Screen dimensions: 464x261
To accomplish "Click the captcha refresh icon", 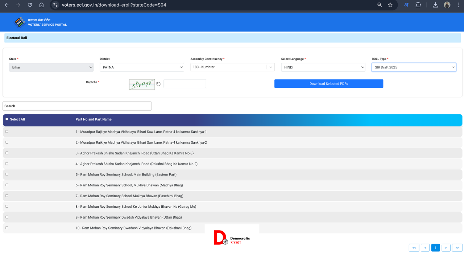I will 158,84.
